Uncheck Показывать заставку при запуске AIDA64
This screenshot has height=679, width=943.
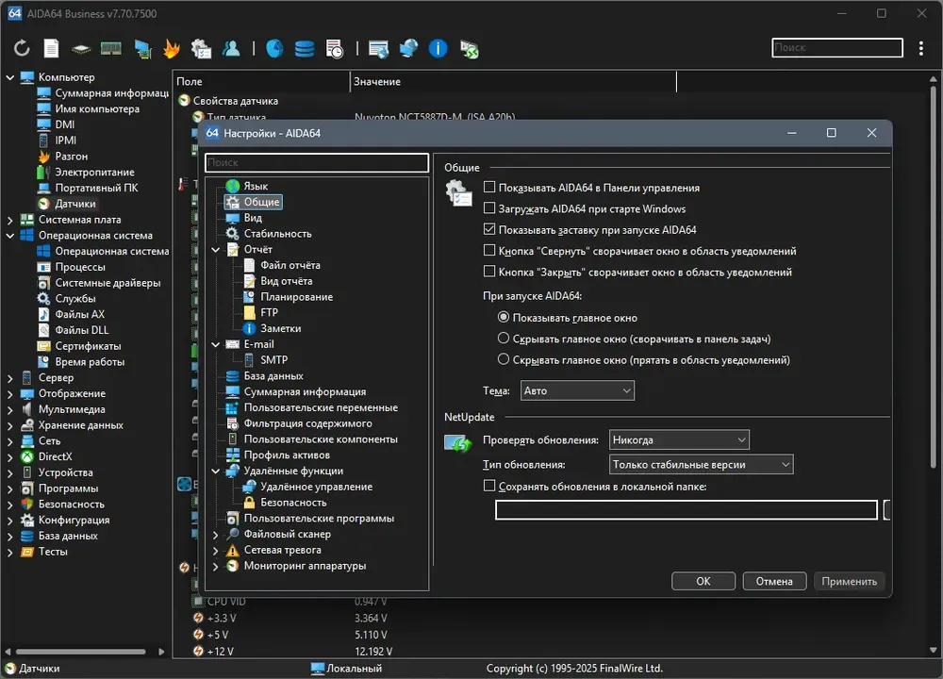click(x=489, y=229)
